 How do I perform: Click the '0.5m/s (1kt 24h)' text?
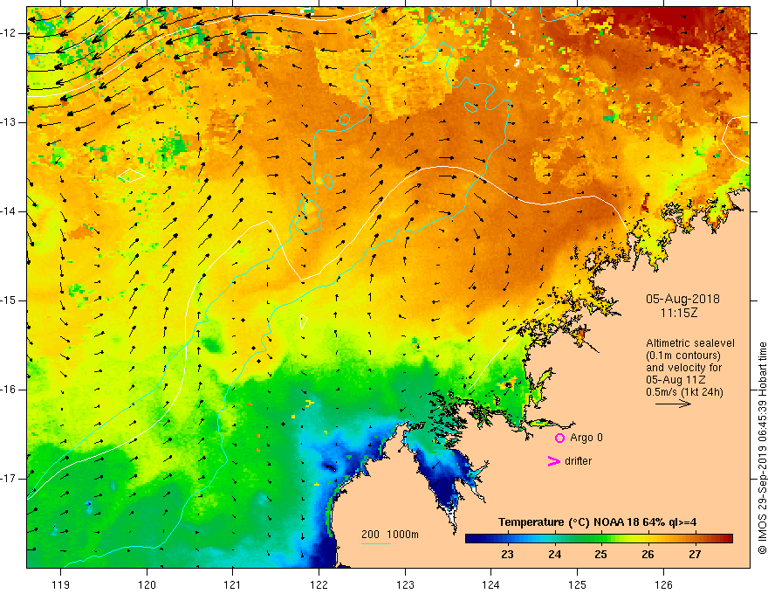point(684,392)
